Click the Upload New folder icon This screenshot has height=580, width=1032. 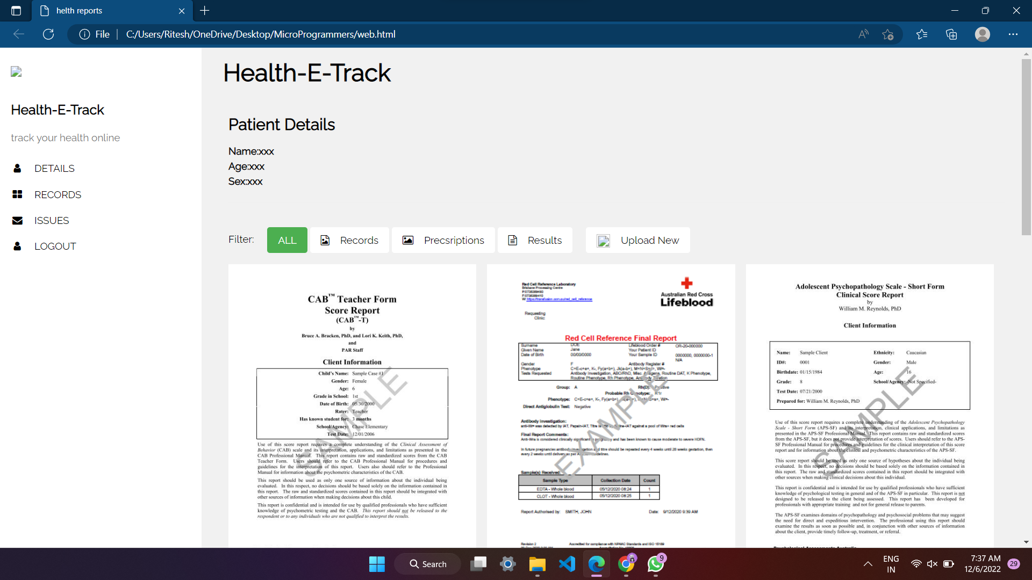pyautogui.click(x=603, y=241)
